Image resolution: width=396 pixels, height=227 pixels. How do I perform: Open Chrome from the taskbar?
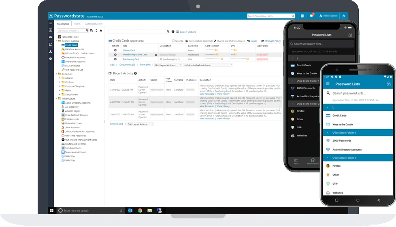click(140, 210)
